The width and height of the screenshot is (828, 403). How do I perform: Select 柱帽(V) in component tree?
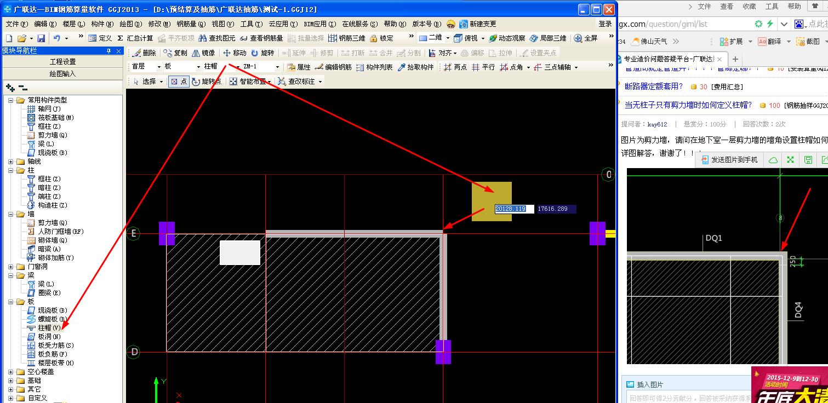(x=49, y=328)
